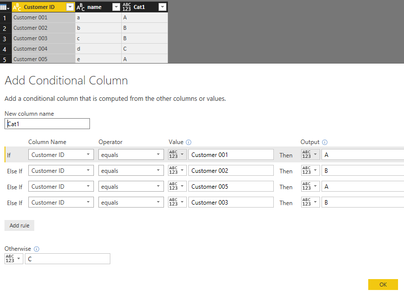Image resolution: width=404 pixels, height=291 pixels.
Task: Focus the New column name field
Action: (x=47, y=124)
